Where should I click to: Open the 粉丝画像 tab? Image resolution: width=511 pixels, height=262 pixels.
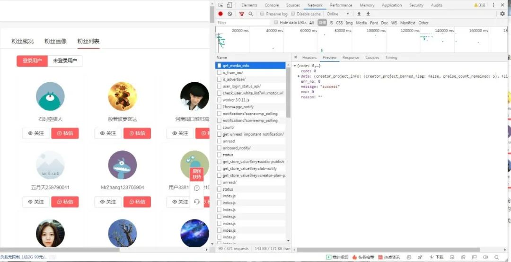coord(55,41)
